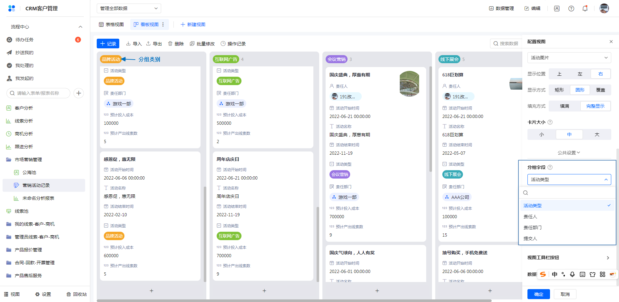Open the operation log (操作记录)

tap(233, 44)
